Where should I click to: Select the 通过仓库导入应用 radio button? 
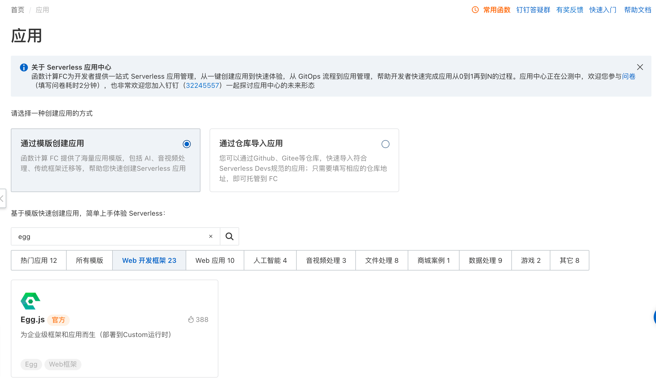tap(386, 144)
